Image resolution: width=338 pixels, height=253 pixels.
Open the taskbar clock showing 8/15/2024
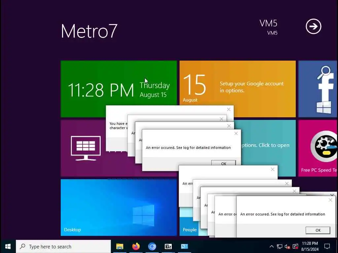point(310,246)
